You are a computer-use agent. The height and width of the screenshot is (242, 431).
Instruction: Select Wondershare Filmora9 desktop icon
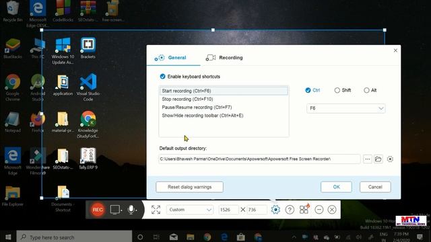click(x=38, y=161)
